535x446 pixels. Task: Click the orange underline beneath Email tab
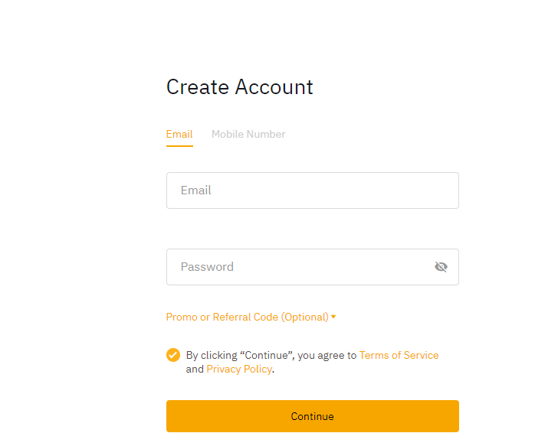click(x=179, y=145)
